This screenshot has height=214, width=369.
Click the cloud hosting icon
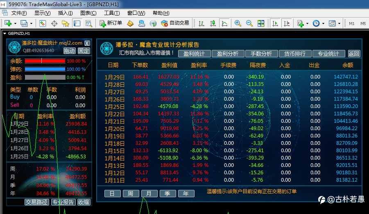click(142, 23)
